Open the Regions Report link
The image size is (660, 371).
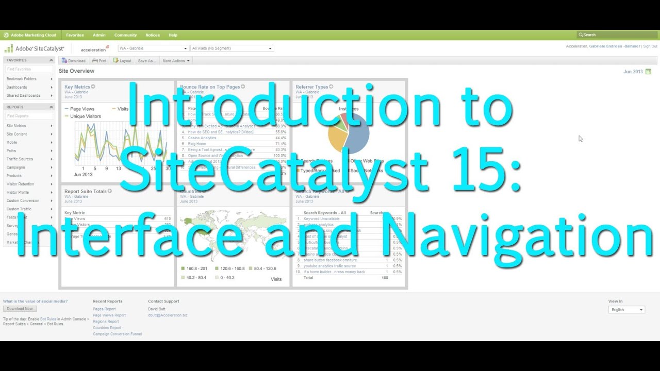[106, 322]
